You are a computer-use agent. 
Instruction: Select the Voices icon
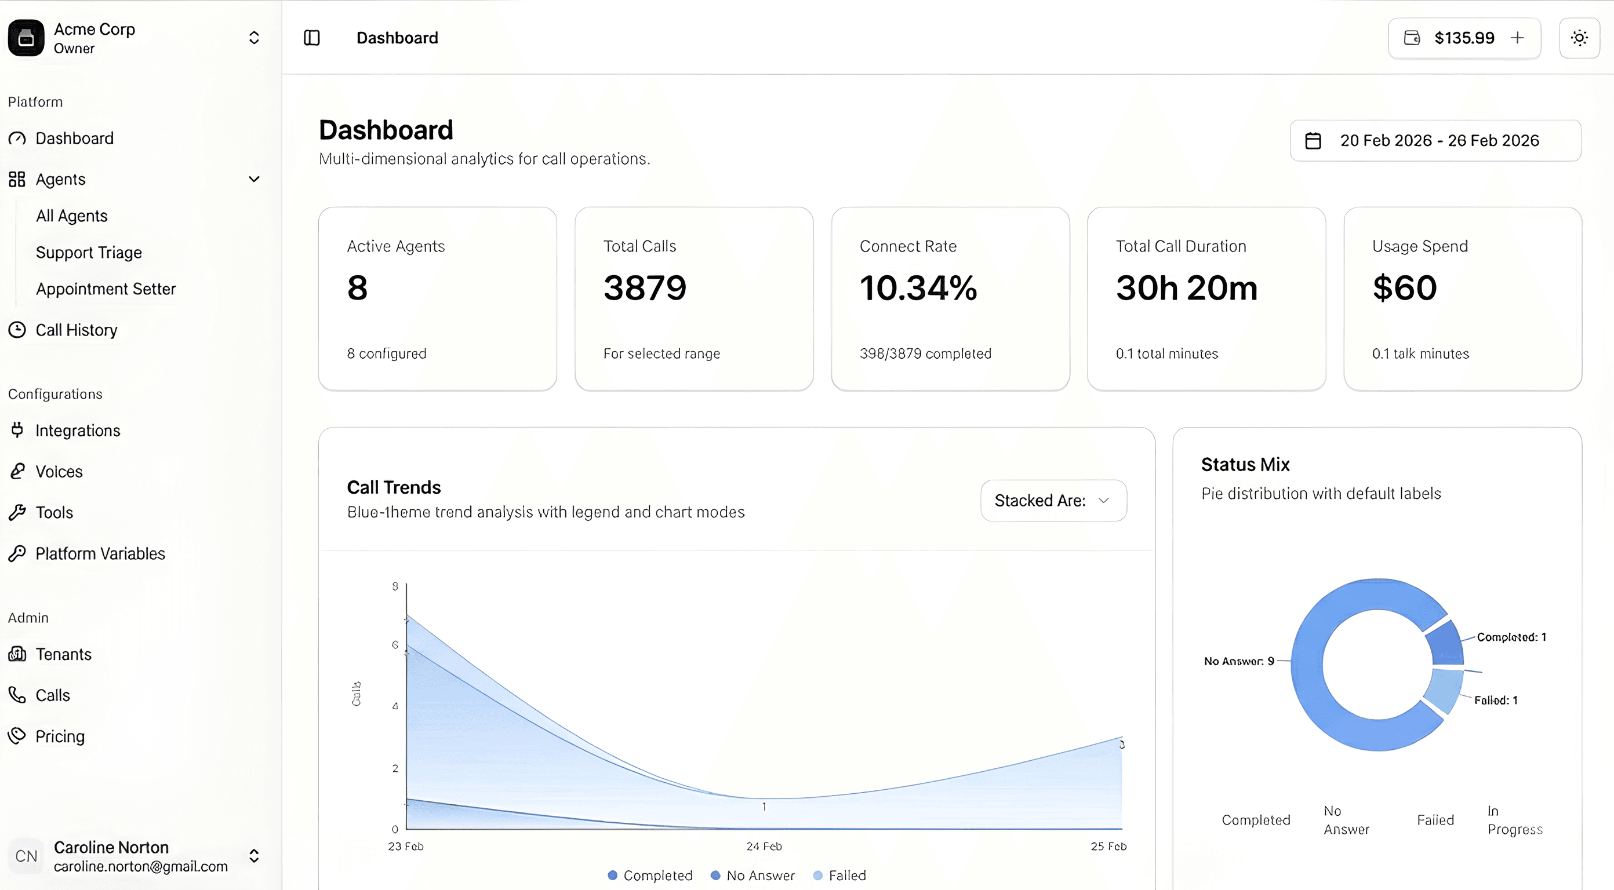click(17, 471)
